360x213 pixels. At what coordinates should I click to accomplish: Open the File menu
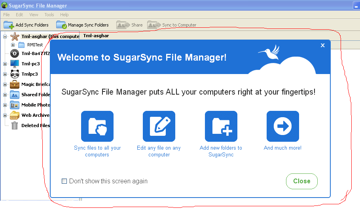click(x=6, y=15)
